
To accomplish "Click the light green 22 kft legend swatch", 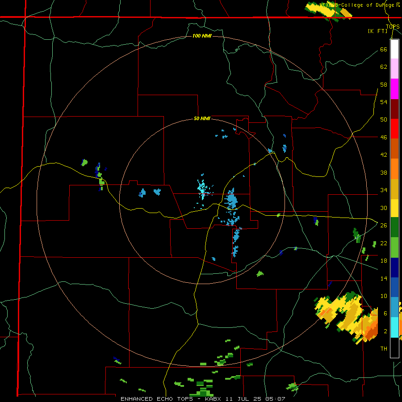I will (394, 247).
